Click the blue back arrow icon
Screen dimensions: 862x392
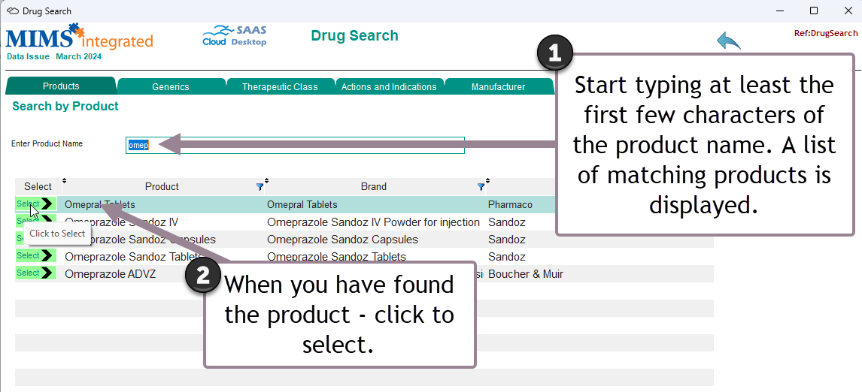pyautogui.click(x=728, y=41)
